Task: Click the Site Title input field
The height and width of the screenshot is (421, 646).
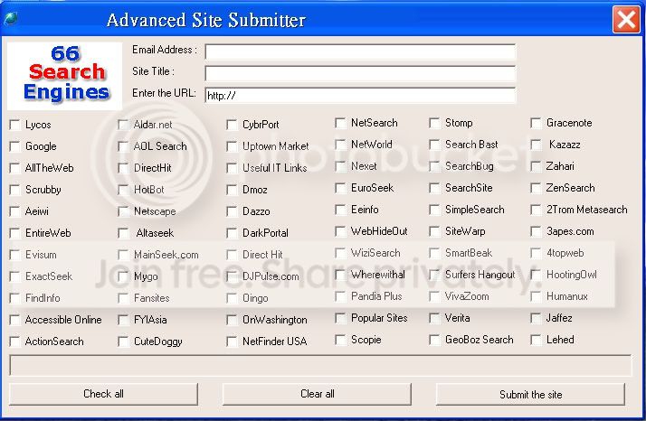Action: (360, 74)
